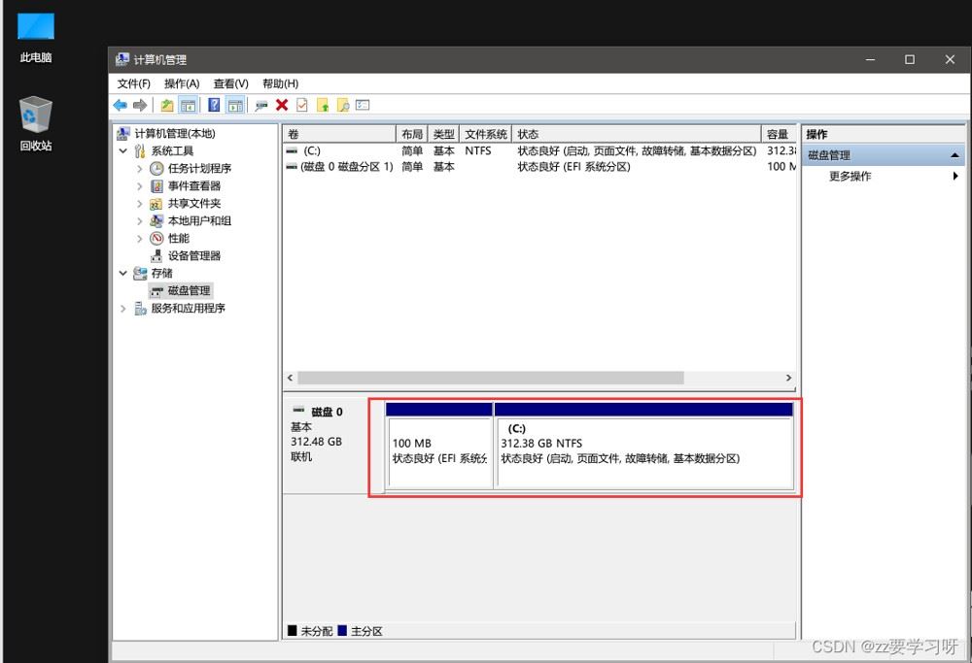Viewport: 972px width, 663px height.
Task: Click the horizontal scrollbar thumb in volume list
Action: pos(490,379)
